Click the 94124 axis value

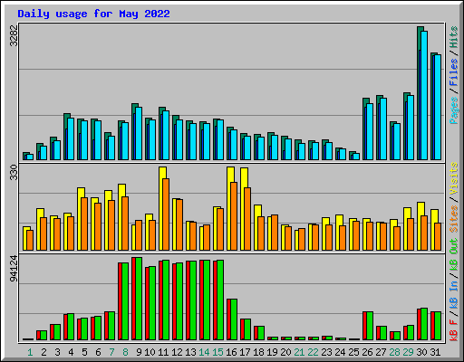(14, 268)
